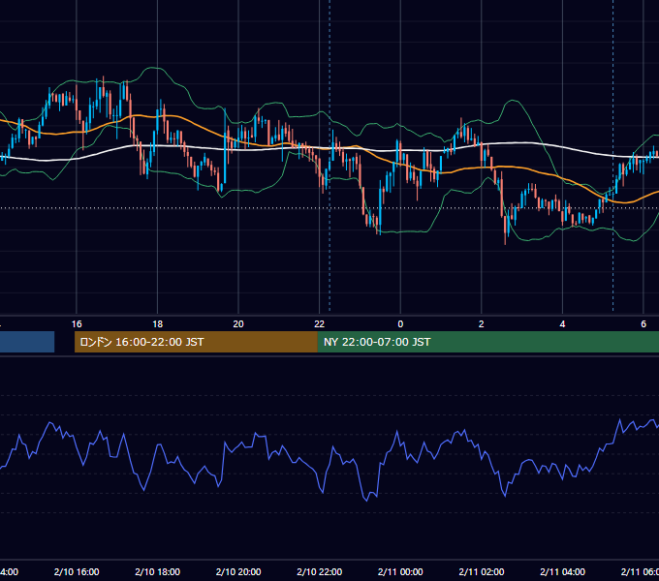Click the "20" hour label on upper time axis
Screen dimensions: 659x581
coord(238,324)
